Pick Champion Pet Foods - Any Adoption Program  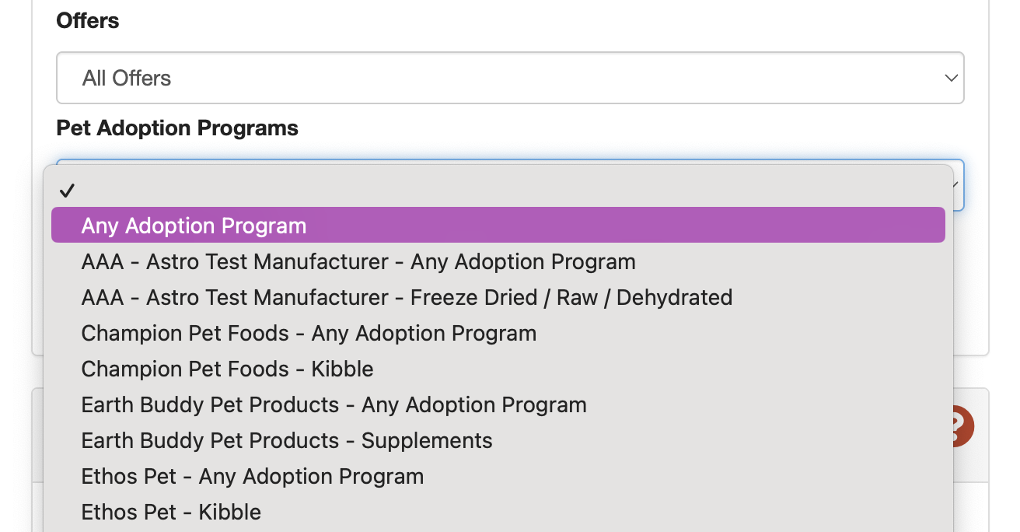point(309,333)
